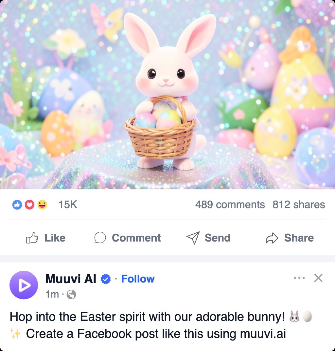Open the Easter bunny photo

click(167, 95)
